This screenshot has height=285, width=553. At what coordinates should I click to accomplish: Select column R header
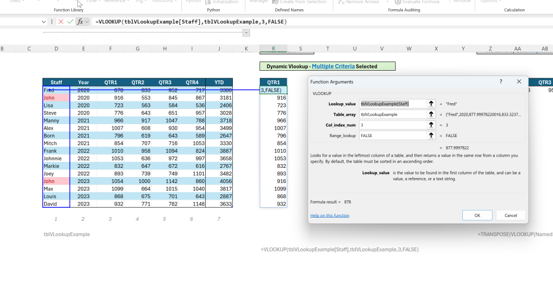pos(273,49)
